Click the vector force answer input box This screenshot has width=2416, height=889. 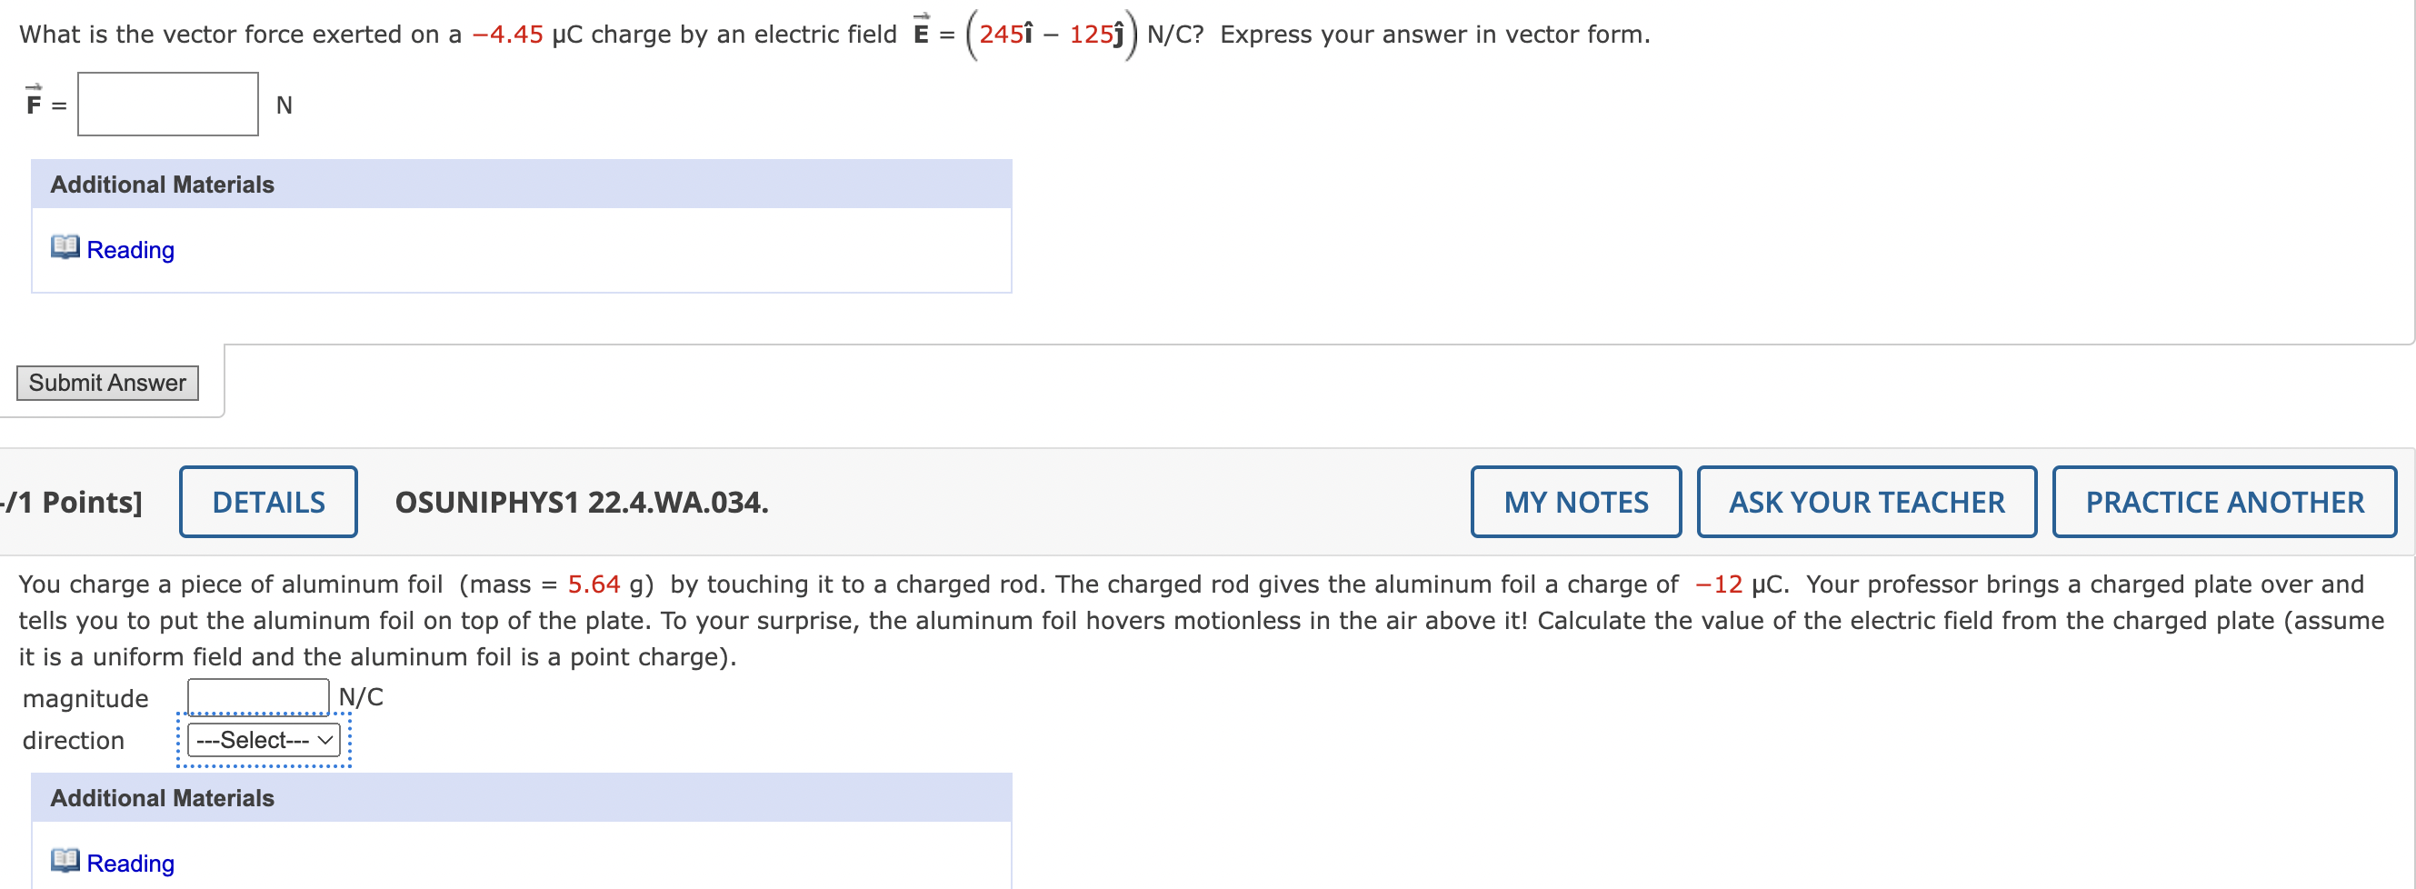pyautogui.click(x=169, y=105)
